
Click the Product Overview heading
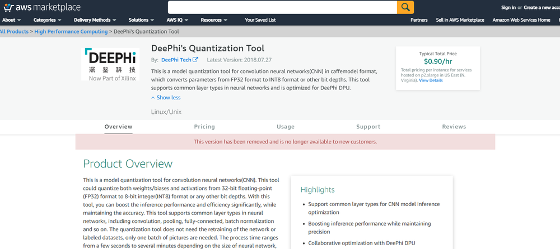point(128,164)
